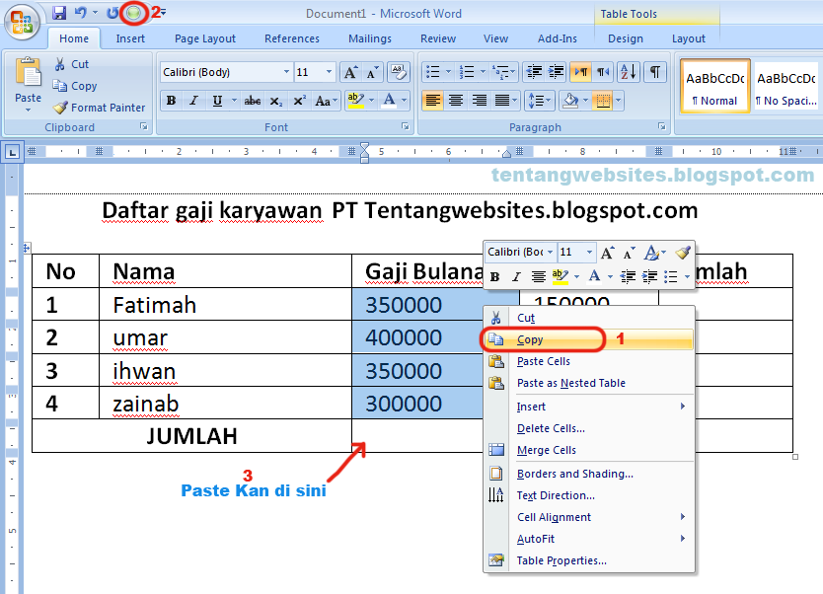Apply the Normal style
The height and width of the screenshot is (594, 823).
(x=714, y=86)
